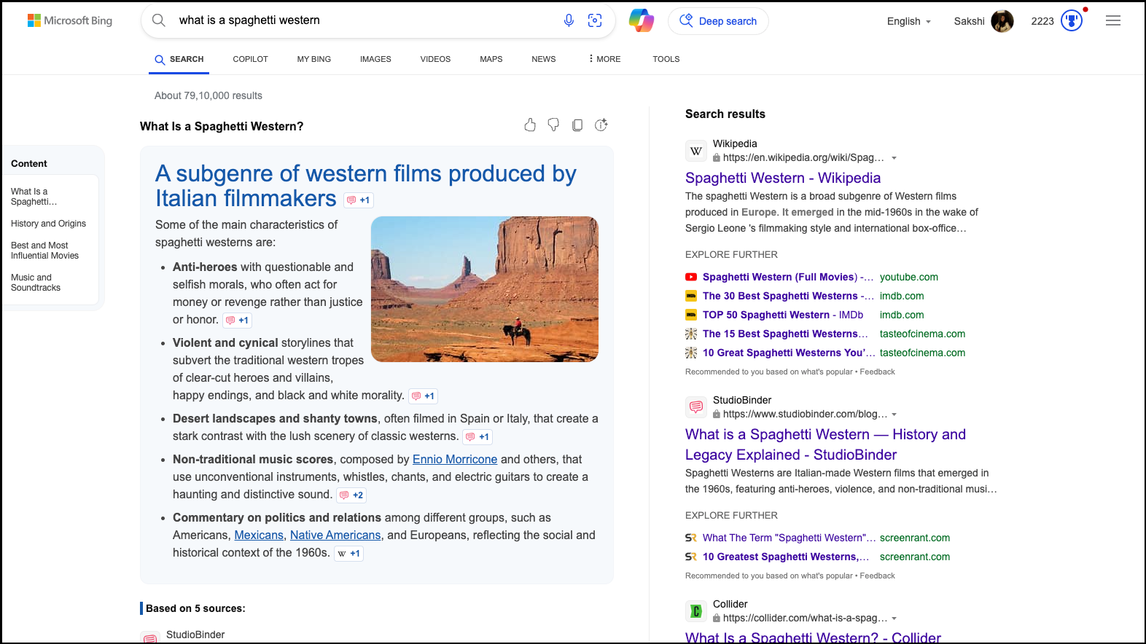Like the answer with thumbs up
This screenshot has width=1146, height=644.
pos(530,125)
